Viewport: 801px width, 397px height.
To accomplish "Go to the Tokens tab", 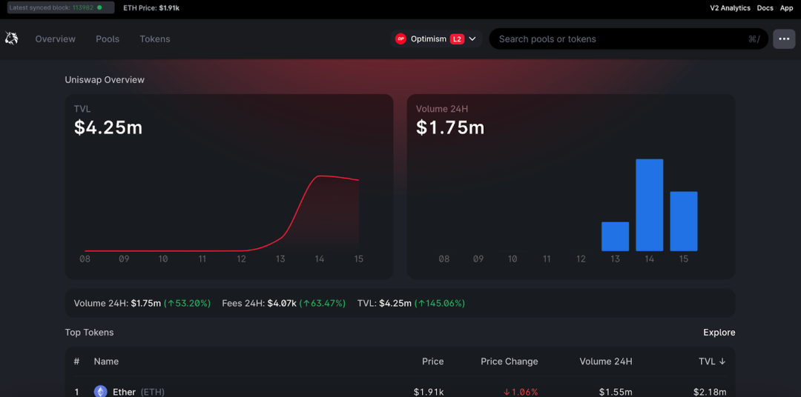I will point(155,39).
